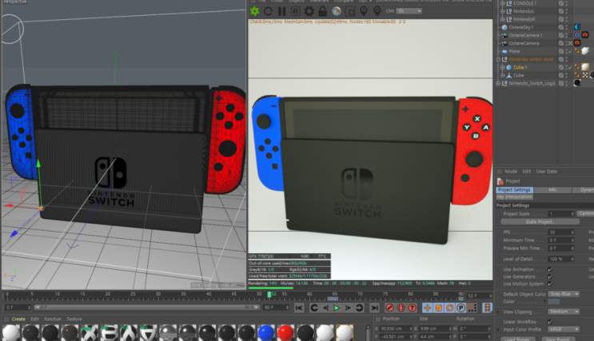594x341 pixels.
Task: Select the red material sphere
Action: pyautogui.click(x=285, y=332)
